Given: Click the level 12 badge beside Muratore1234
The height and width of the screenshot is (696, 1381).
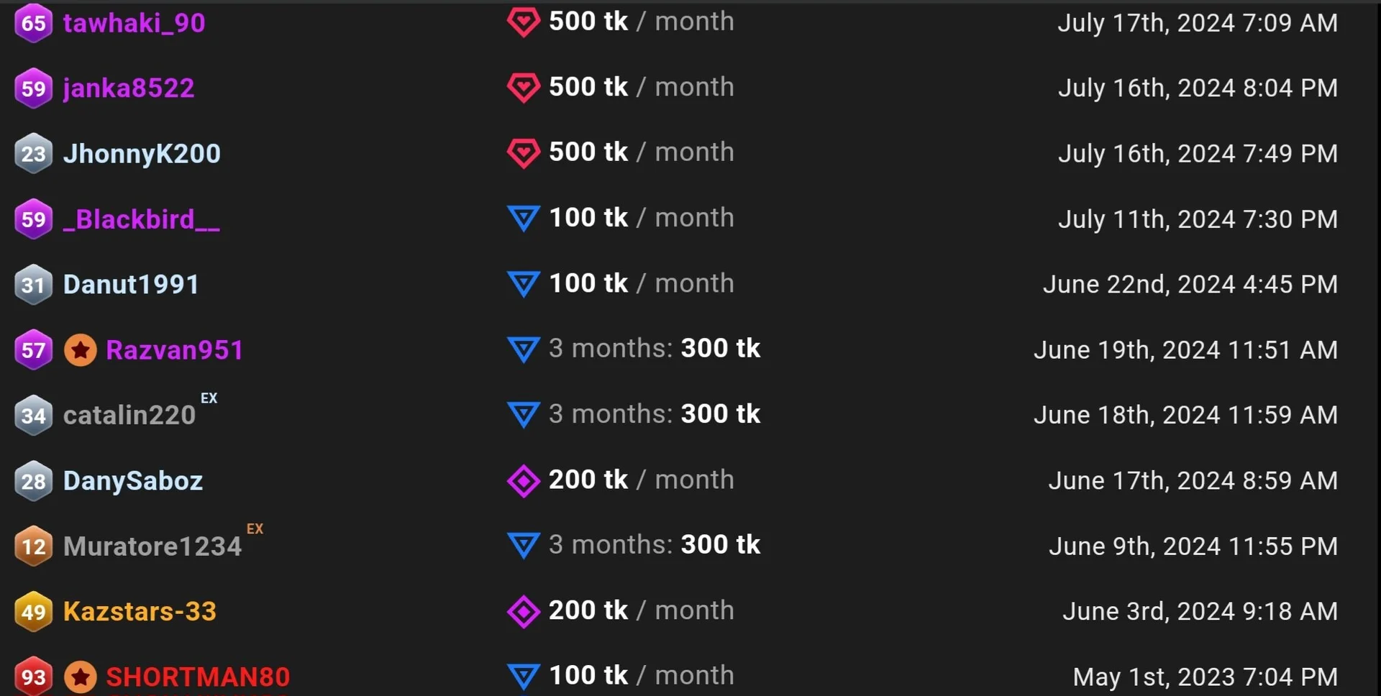Looking at the screenshot, I should coord(33,546).
